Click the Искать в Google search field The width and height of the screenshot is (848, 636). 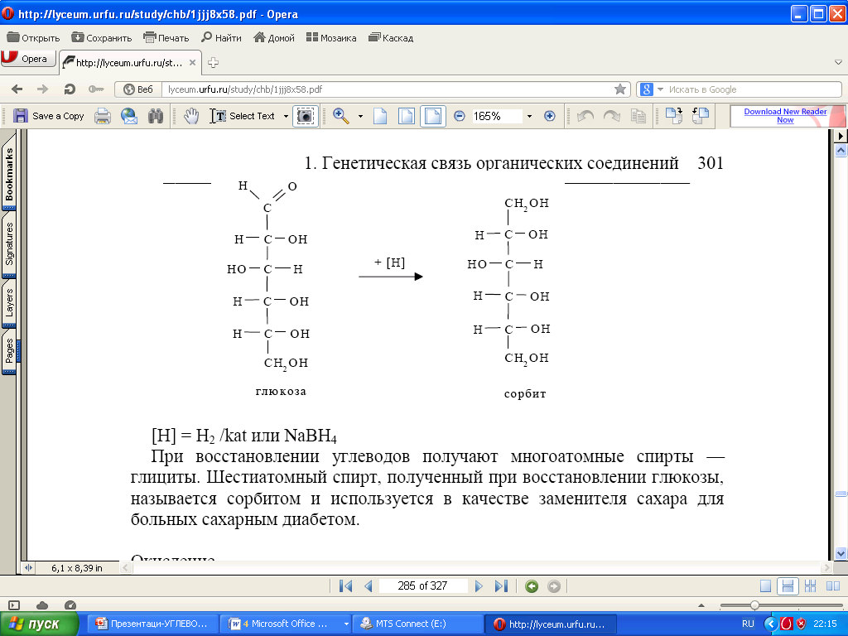[x=754, y=89]
